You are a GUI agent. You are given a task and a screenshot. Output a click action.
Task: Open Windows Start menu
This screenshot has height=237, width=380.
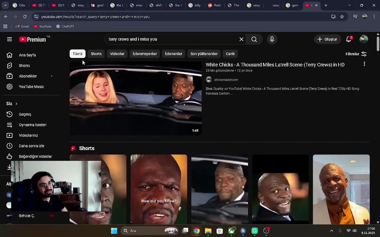click(x=114, y=231)
